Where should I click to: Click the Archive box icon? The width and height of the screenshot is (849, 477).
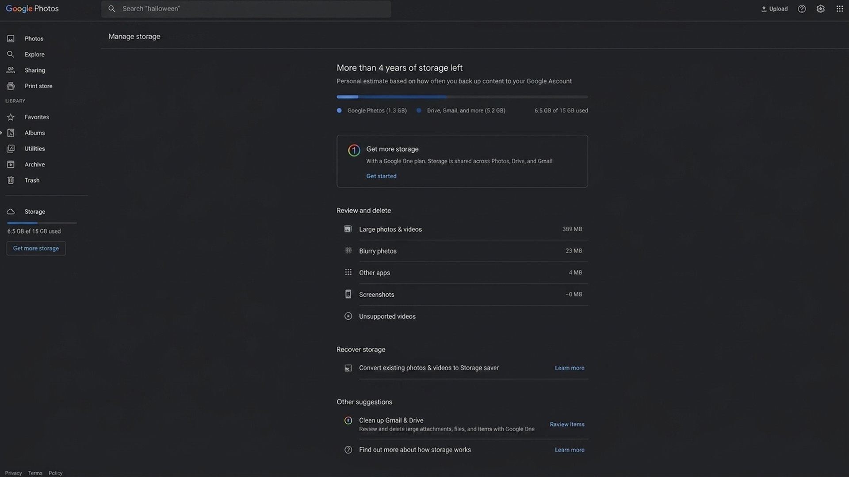[x=11, y=164]
